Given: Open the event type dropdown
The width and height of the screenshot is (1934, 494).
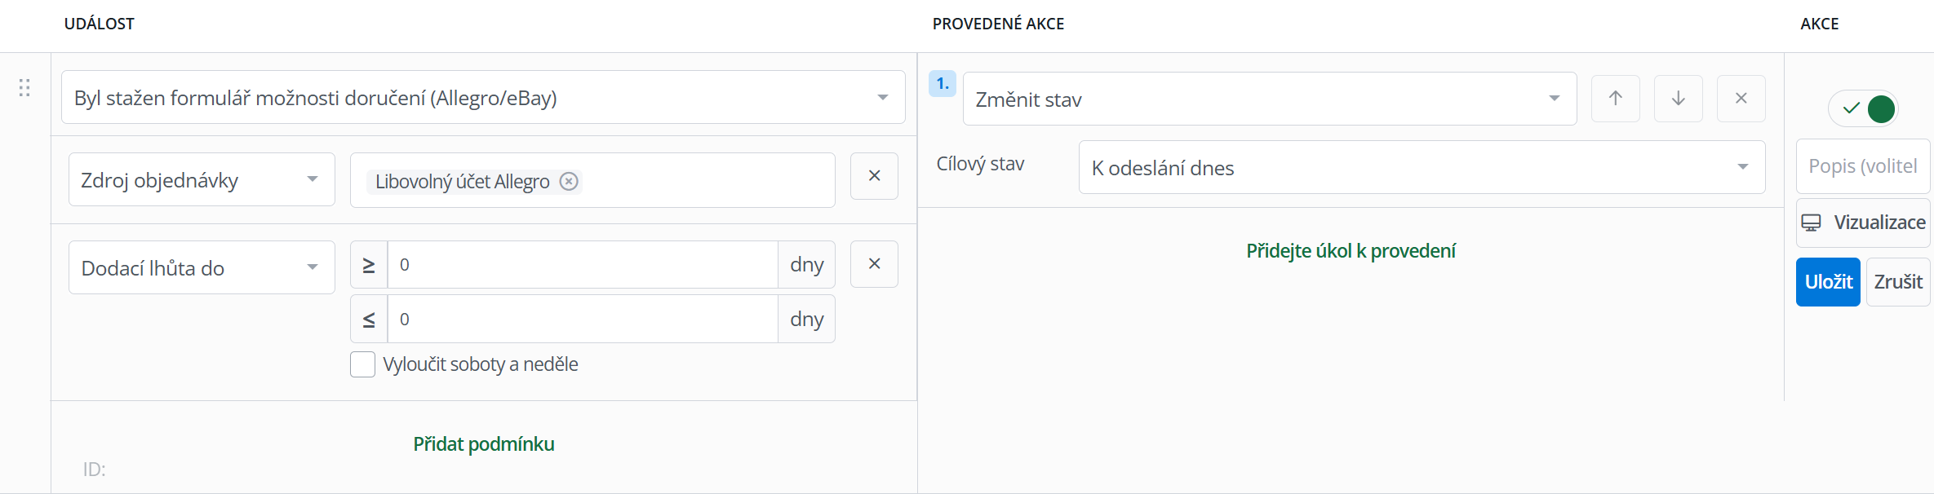Looking at the screenshot, I should point(483,97).
